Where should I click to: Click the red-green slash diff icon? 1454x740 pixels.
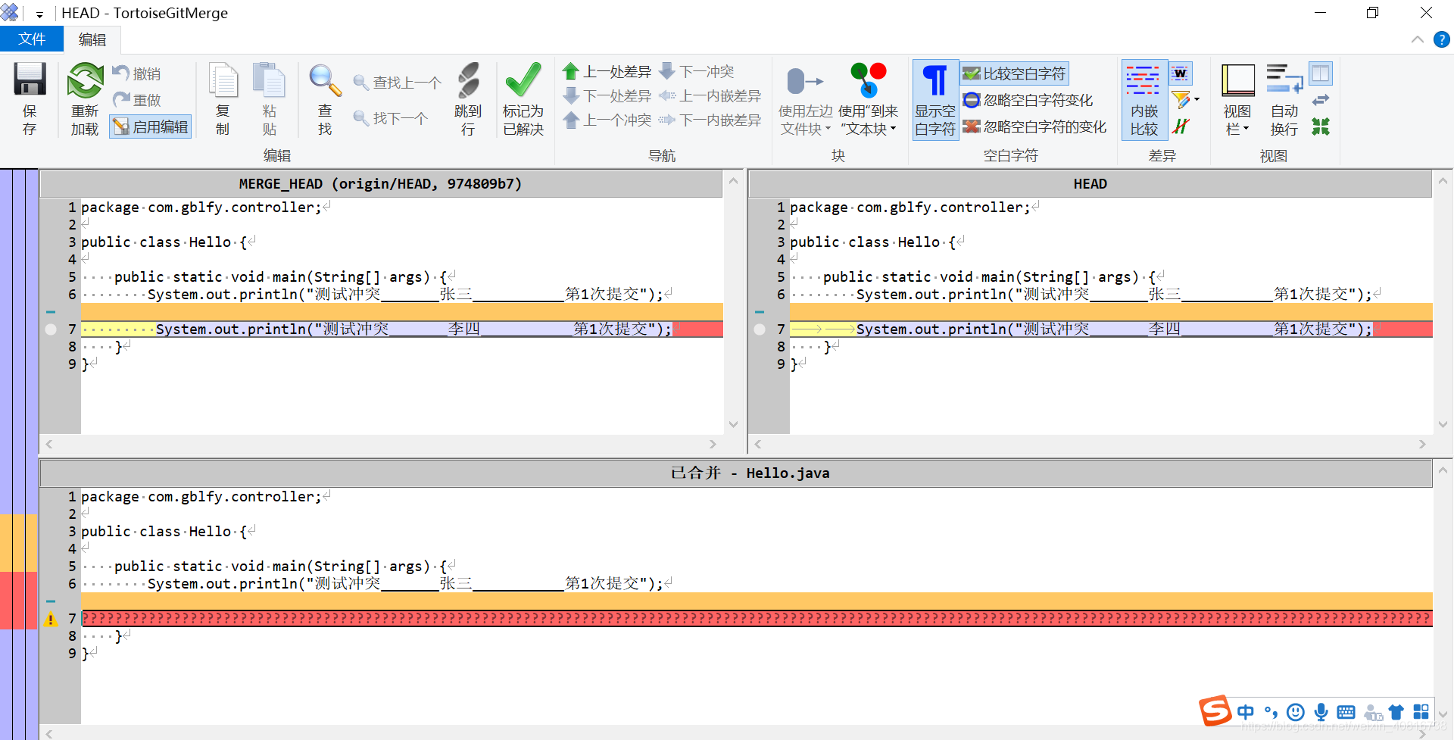pyautogui.click(x=1181, y=126)
